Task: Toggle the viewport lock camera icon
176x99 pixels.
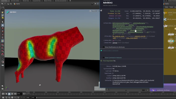Action: pyautogui.click(x=90, y=11)
